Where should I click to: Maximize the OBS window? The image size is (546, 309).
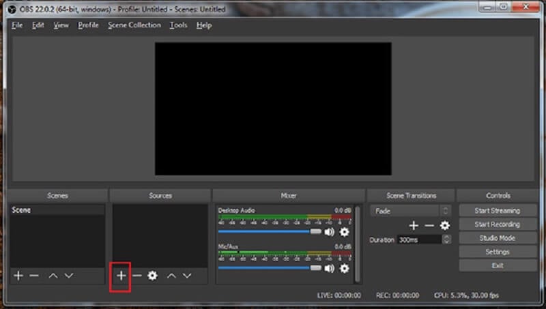504,8
